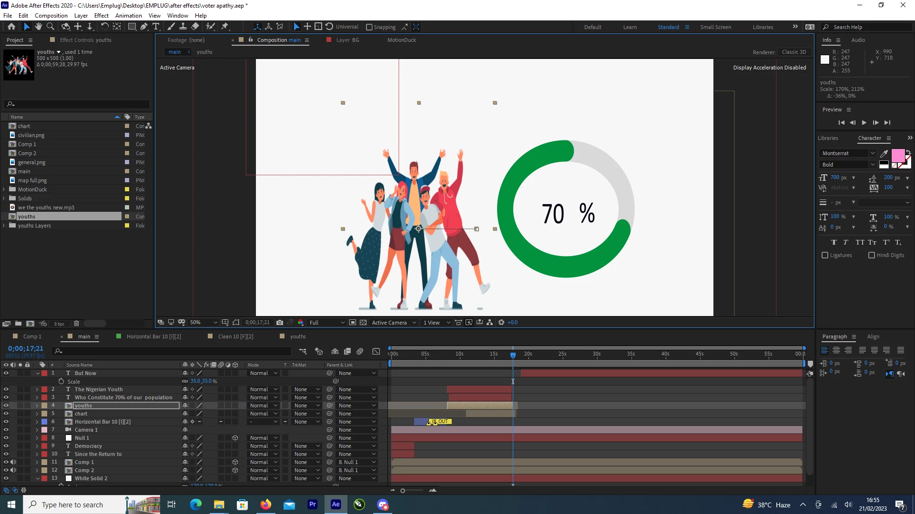This screenshot has width=915, height=514.
Task: Open the Composition menu
Action: click(51, 15)
